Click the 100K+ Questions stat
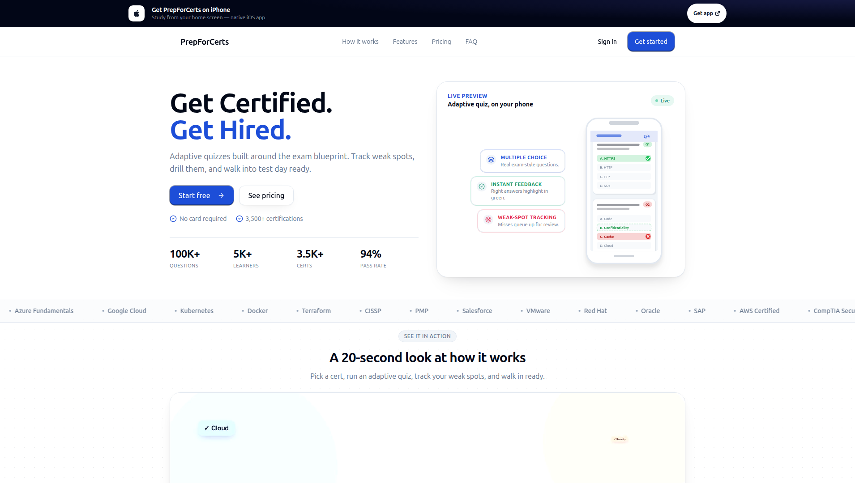 pyautogui.click(x=185, y=258)
